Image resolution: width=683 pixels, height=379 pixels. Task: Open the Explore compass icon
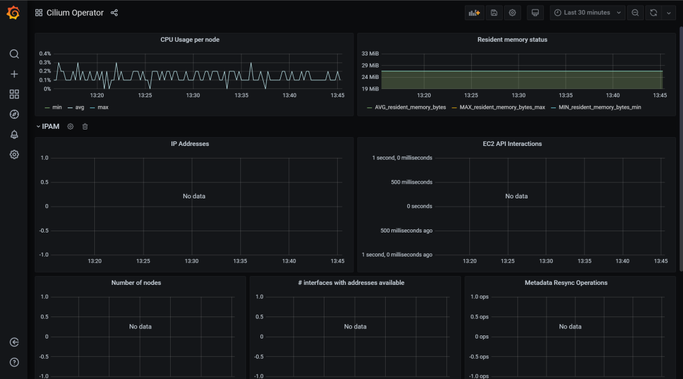click(14, 114)
